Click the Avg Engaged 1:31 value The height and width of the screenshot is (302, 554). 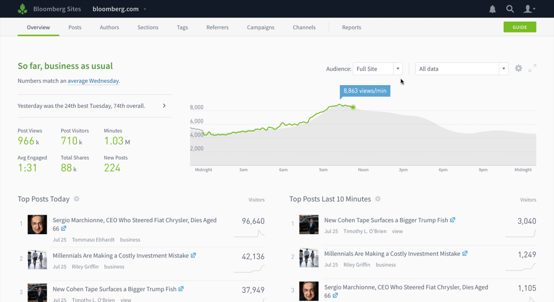point(28,168)
